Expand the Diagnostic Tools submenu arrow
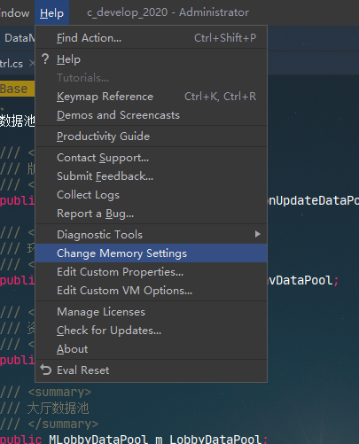This screenshot has width=359, height=444. pos(257,234)
